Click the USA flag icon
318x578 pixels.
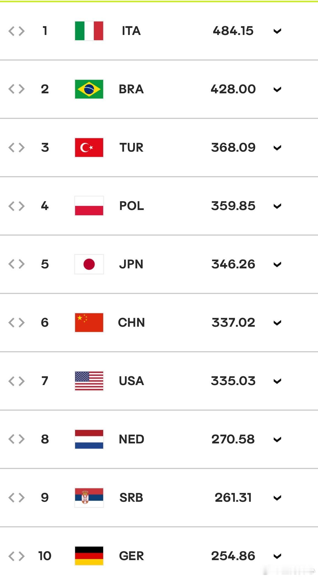tap(89, 381)
